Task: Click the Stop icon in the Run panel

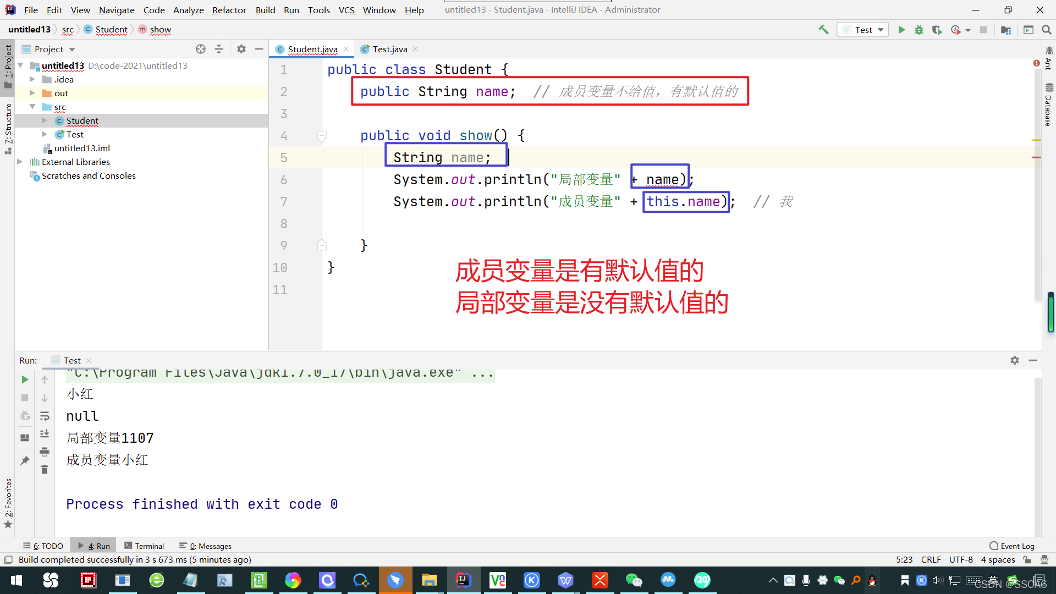Action: click(25, 397)
